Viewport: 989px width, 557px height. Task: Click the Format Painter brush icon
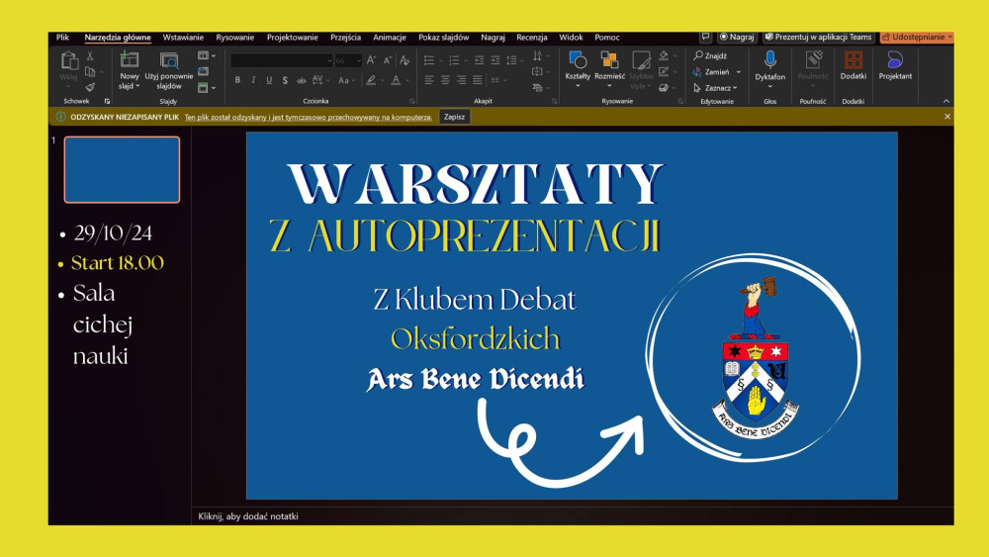tap(90, 87)
